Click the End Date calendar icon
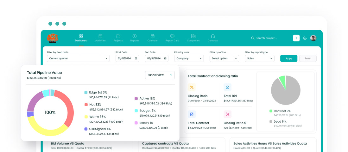 tap(165, 58)
